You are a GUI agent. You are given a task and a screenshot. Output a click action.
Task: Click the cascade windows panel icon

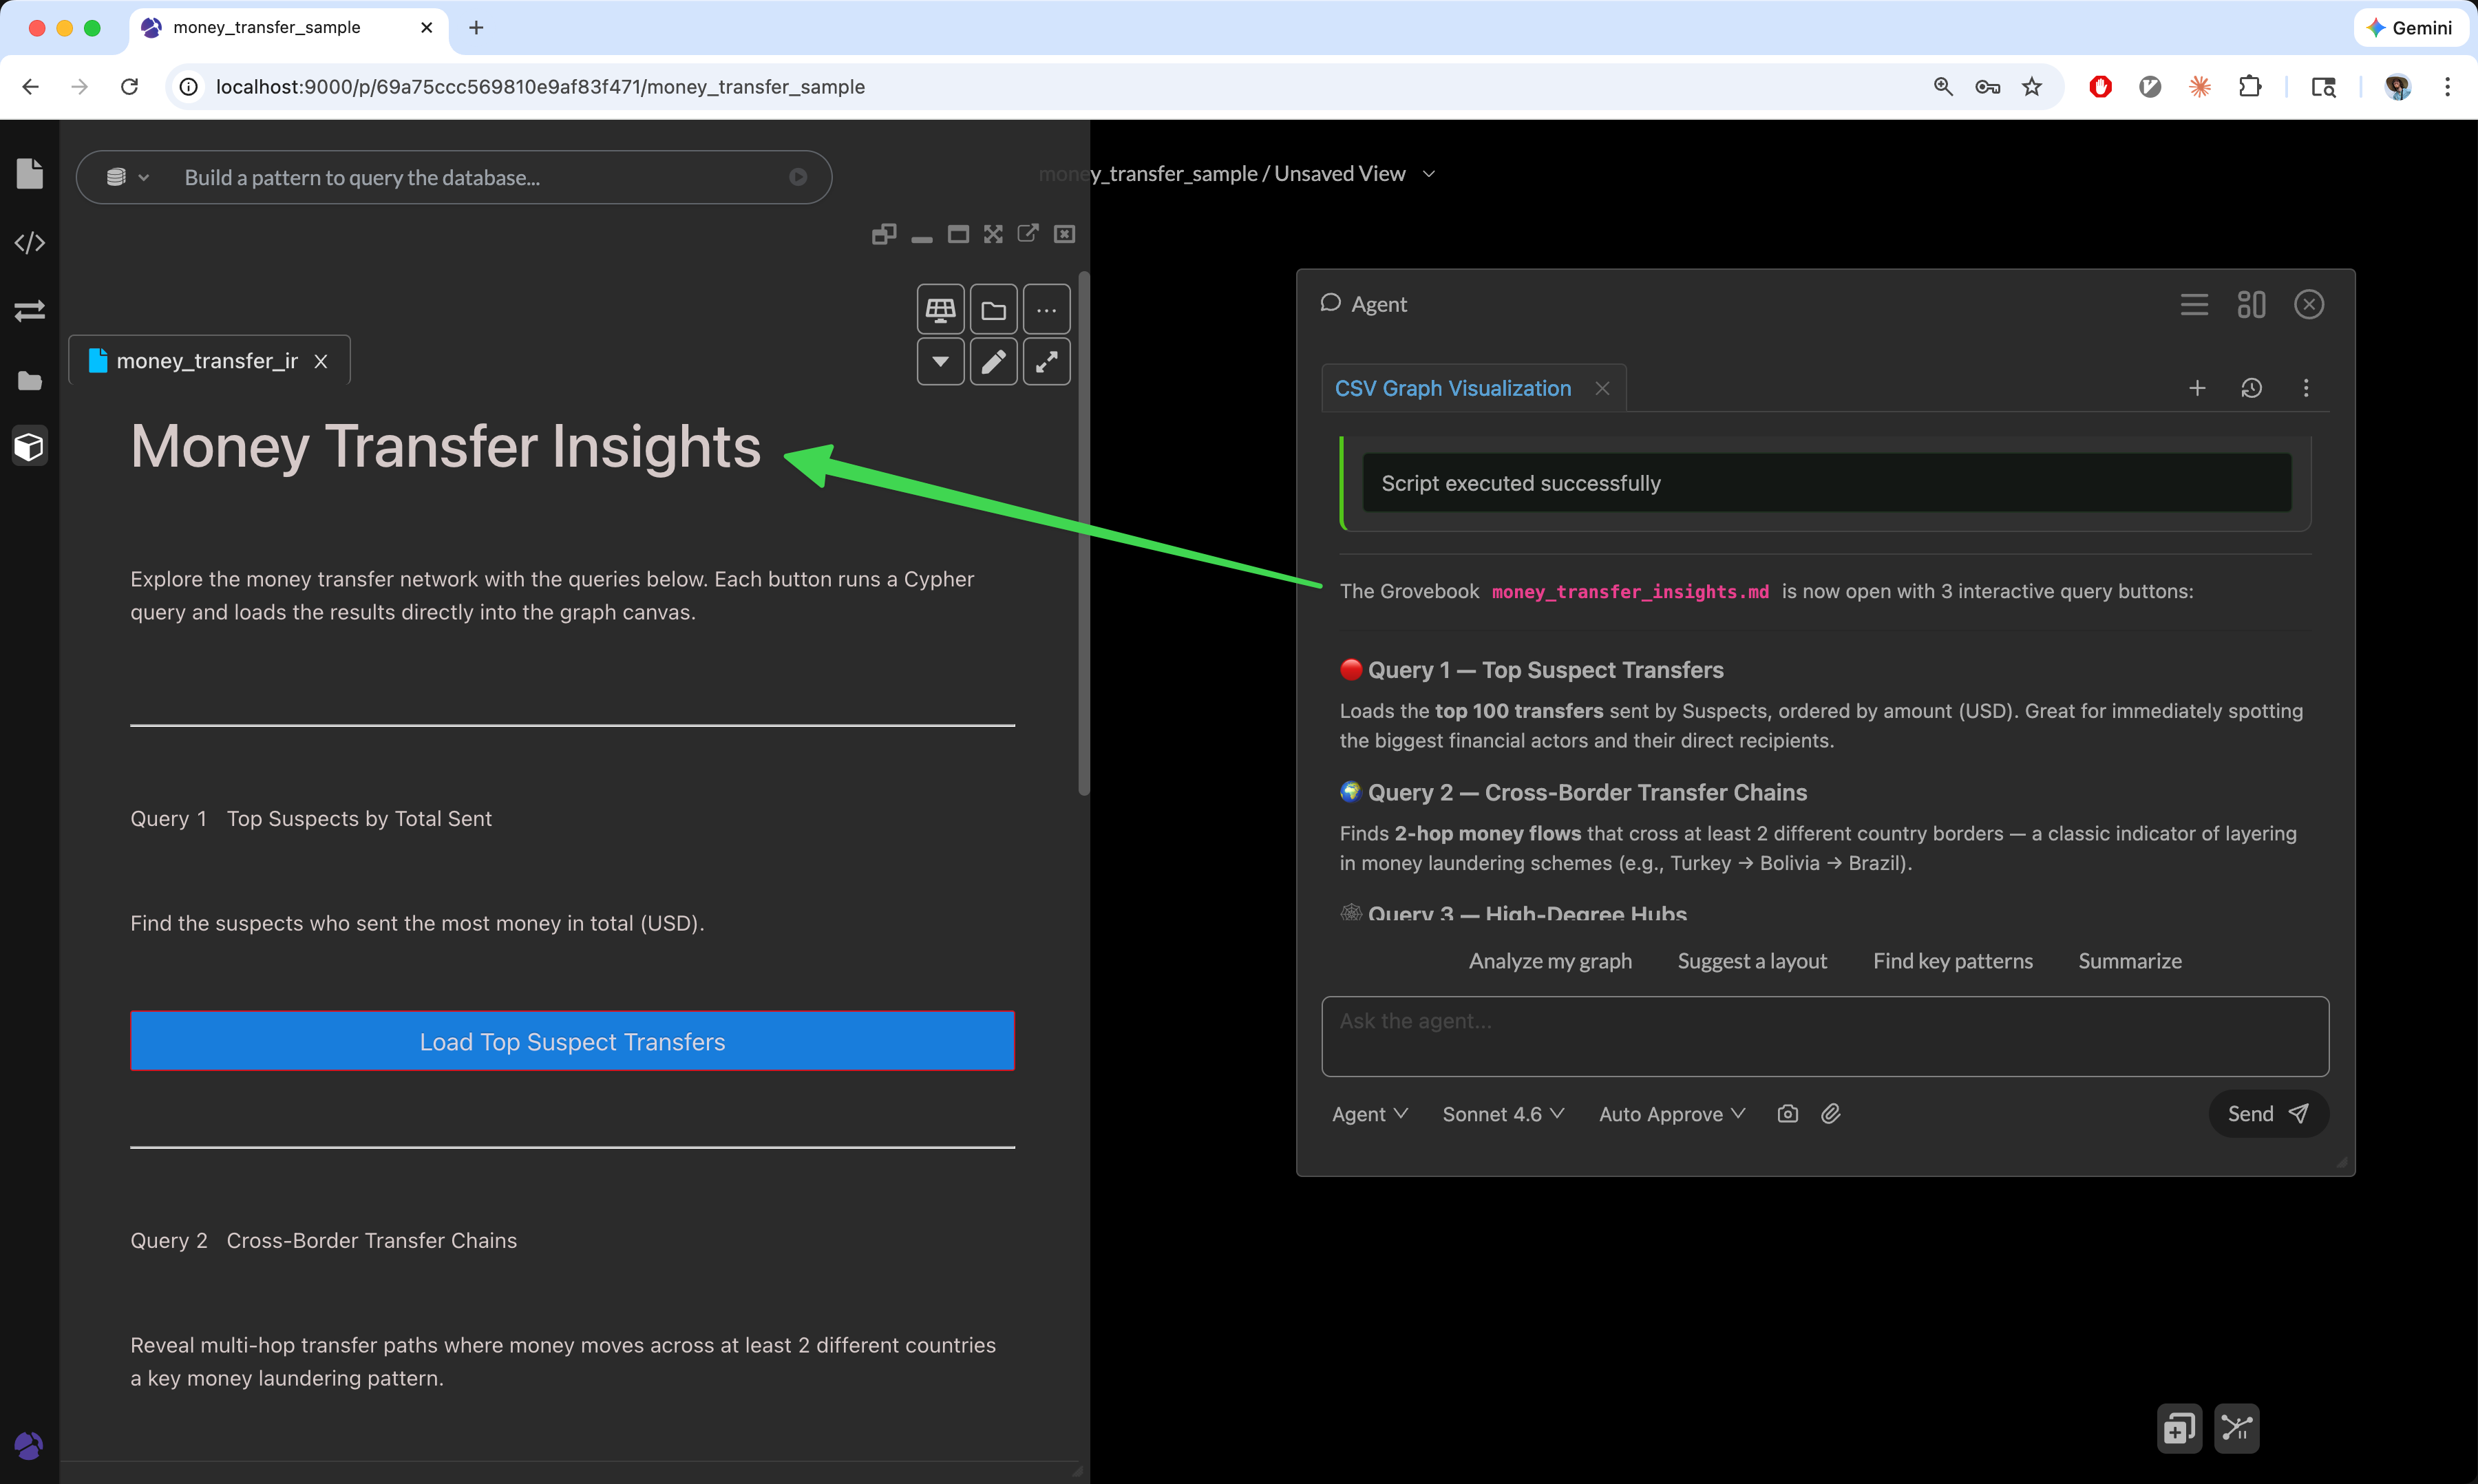tap(884, 234)
